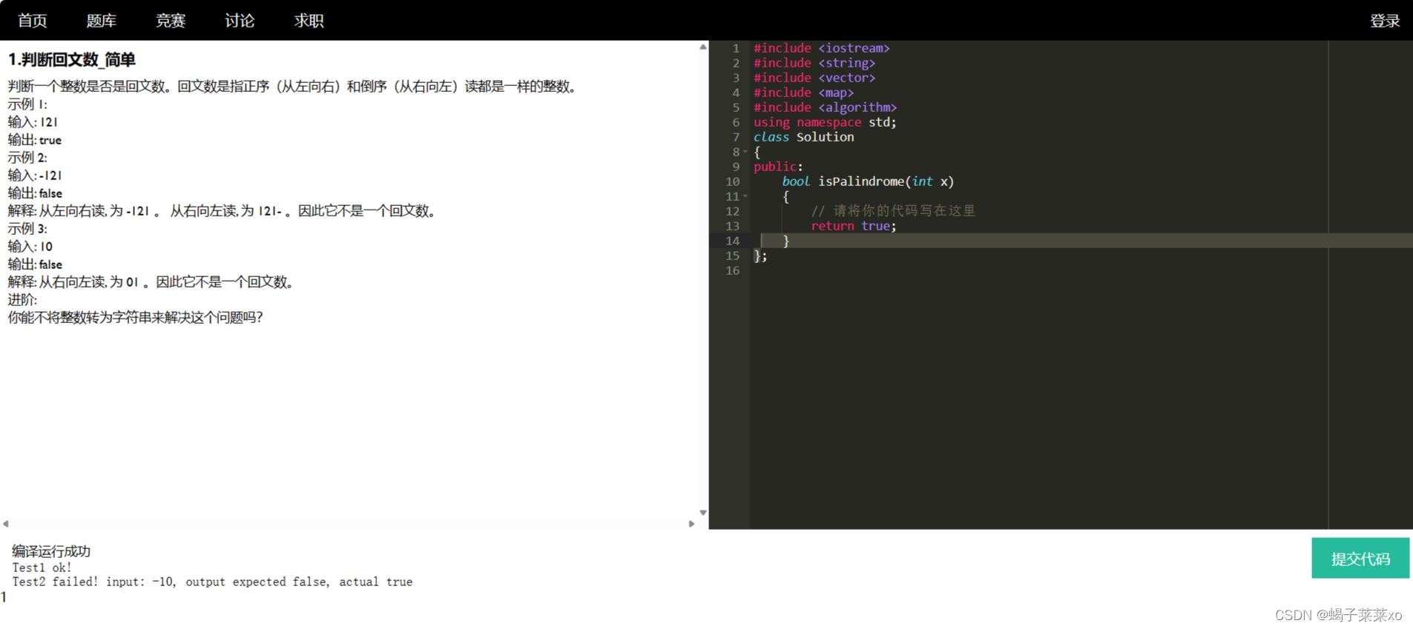Collapse the code fold arrow at line 8

[745, 152]
